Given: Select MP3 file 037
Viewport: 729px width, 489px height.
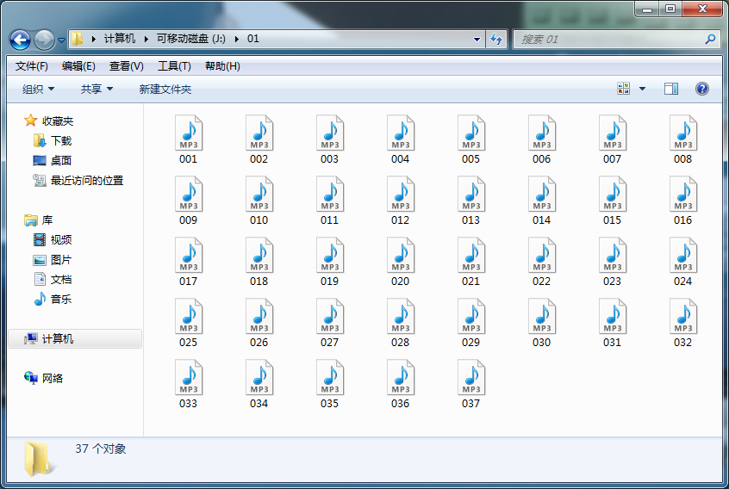Looking at the screenshot, I should 471,384.
